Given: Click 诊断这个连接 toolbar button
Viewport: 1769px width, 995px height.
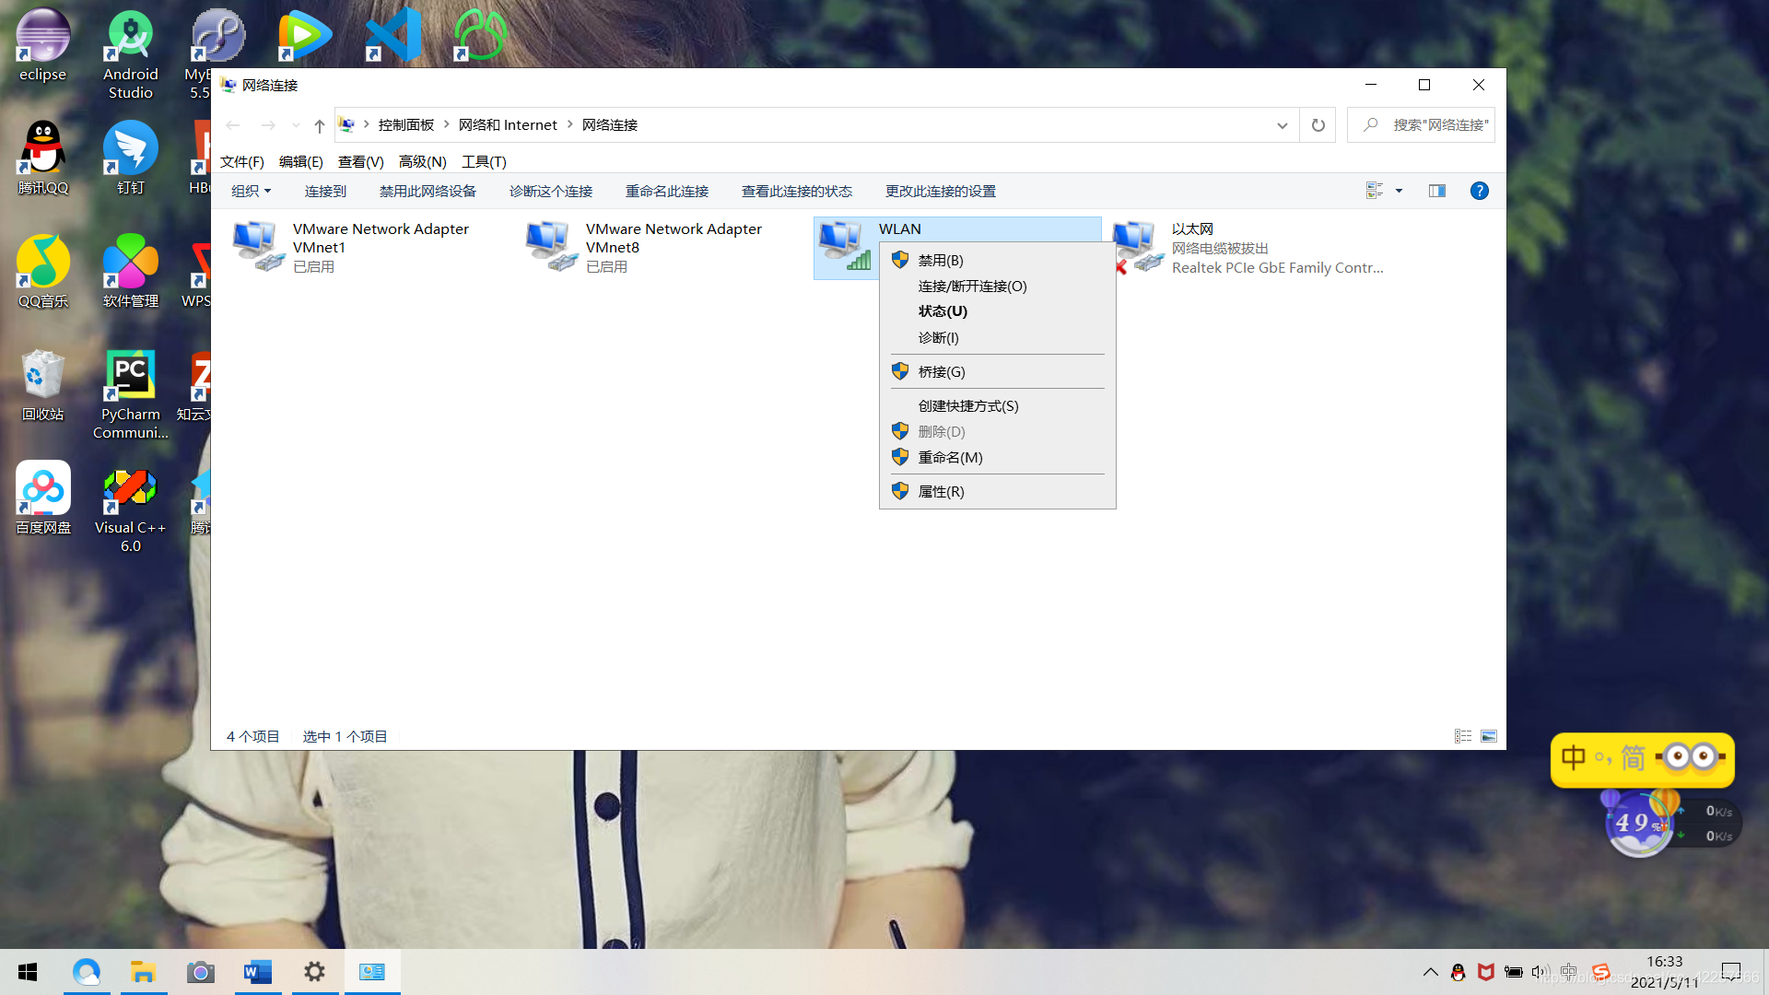Looking at the screenshot, I should pos(550,191).
